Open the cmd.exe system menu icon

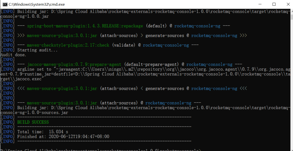[5, 4]
